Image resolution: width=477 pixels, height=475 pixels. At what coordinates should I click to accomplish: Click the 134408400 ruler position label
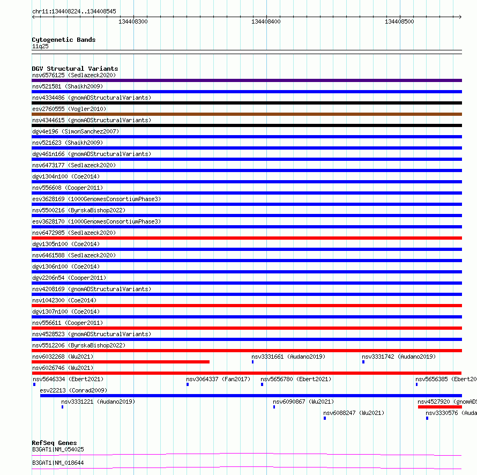266,21
